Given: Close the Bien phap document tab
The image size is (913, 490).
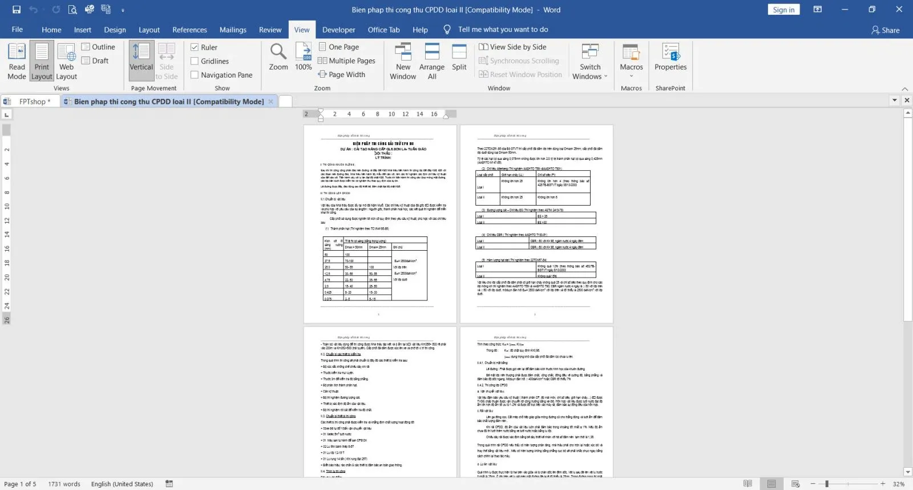Looking at the screenshot, I should point(271,102).
